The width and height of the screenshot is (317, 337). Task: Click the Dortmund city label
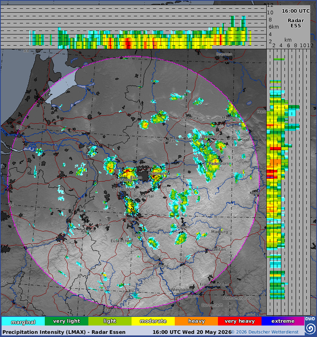(x=158, y=173)
